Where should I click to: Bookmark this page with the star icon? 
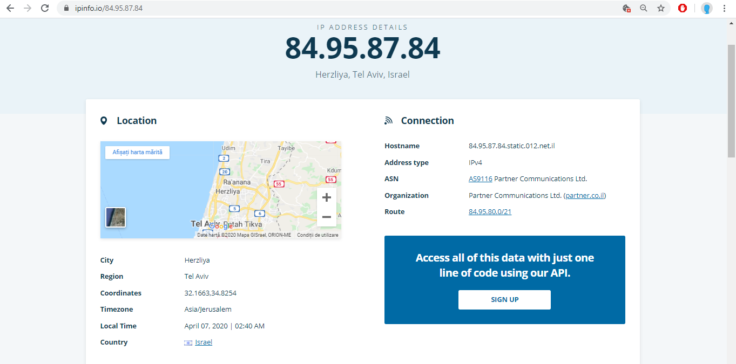click(661, 8)
